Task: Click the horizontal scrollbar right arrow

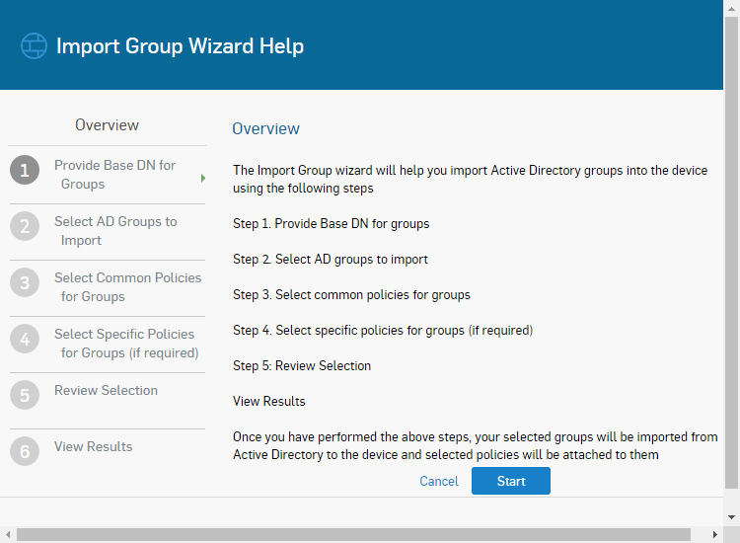Action: point(715,534)
